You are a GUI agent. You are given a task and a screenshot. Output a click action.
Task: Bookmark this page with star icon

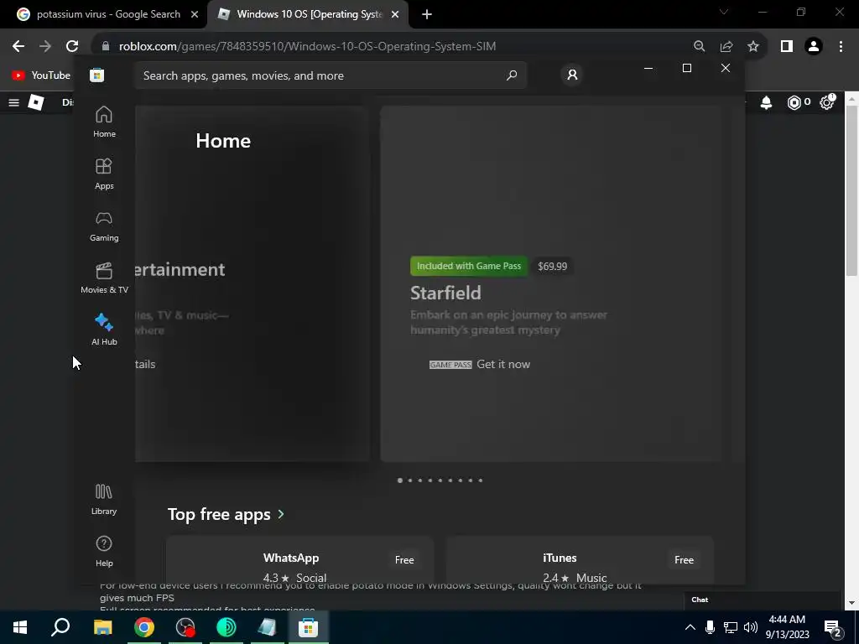pyautogui.click(x=753, y=46)
